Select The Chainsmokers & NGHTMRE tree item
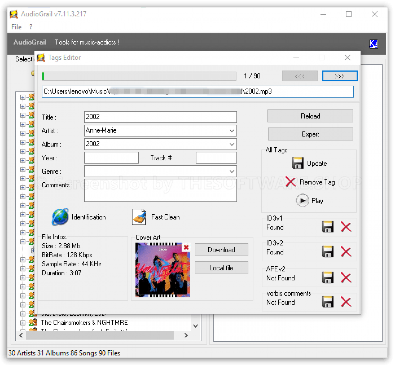Viewport: 395px width, 365px height. click(84, 322)
